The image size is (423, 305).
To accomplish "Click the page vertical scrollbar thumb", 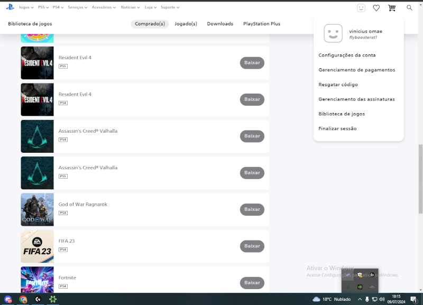I will 420,179.
